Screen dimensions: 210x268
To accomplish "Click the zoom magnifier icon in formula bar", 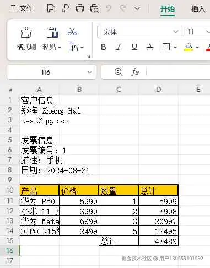I will [x=118, y=72].
